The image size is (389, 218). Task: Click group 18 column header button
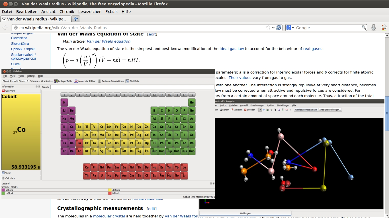pos(192,95)
